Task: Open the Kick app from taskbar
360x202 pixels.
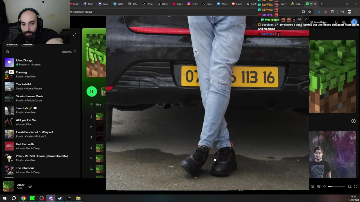Action: point(32,198)
